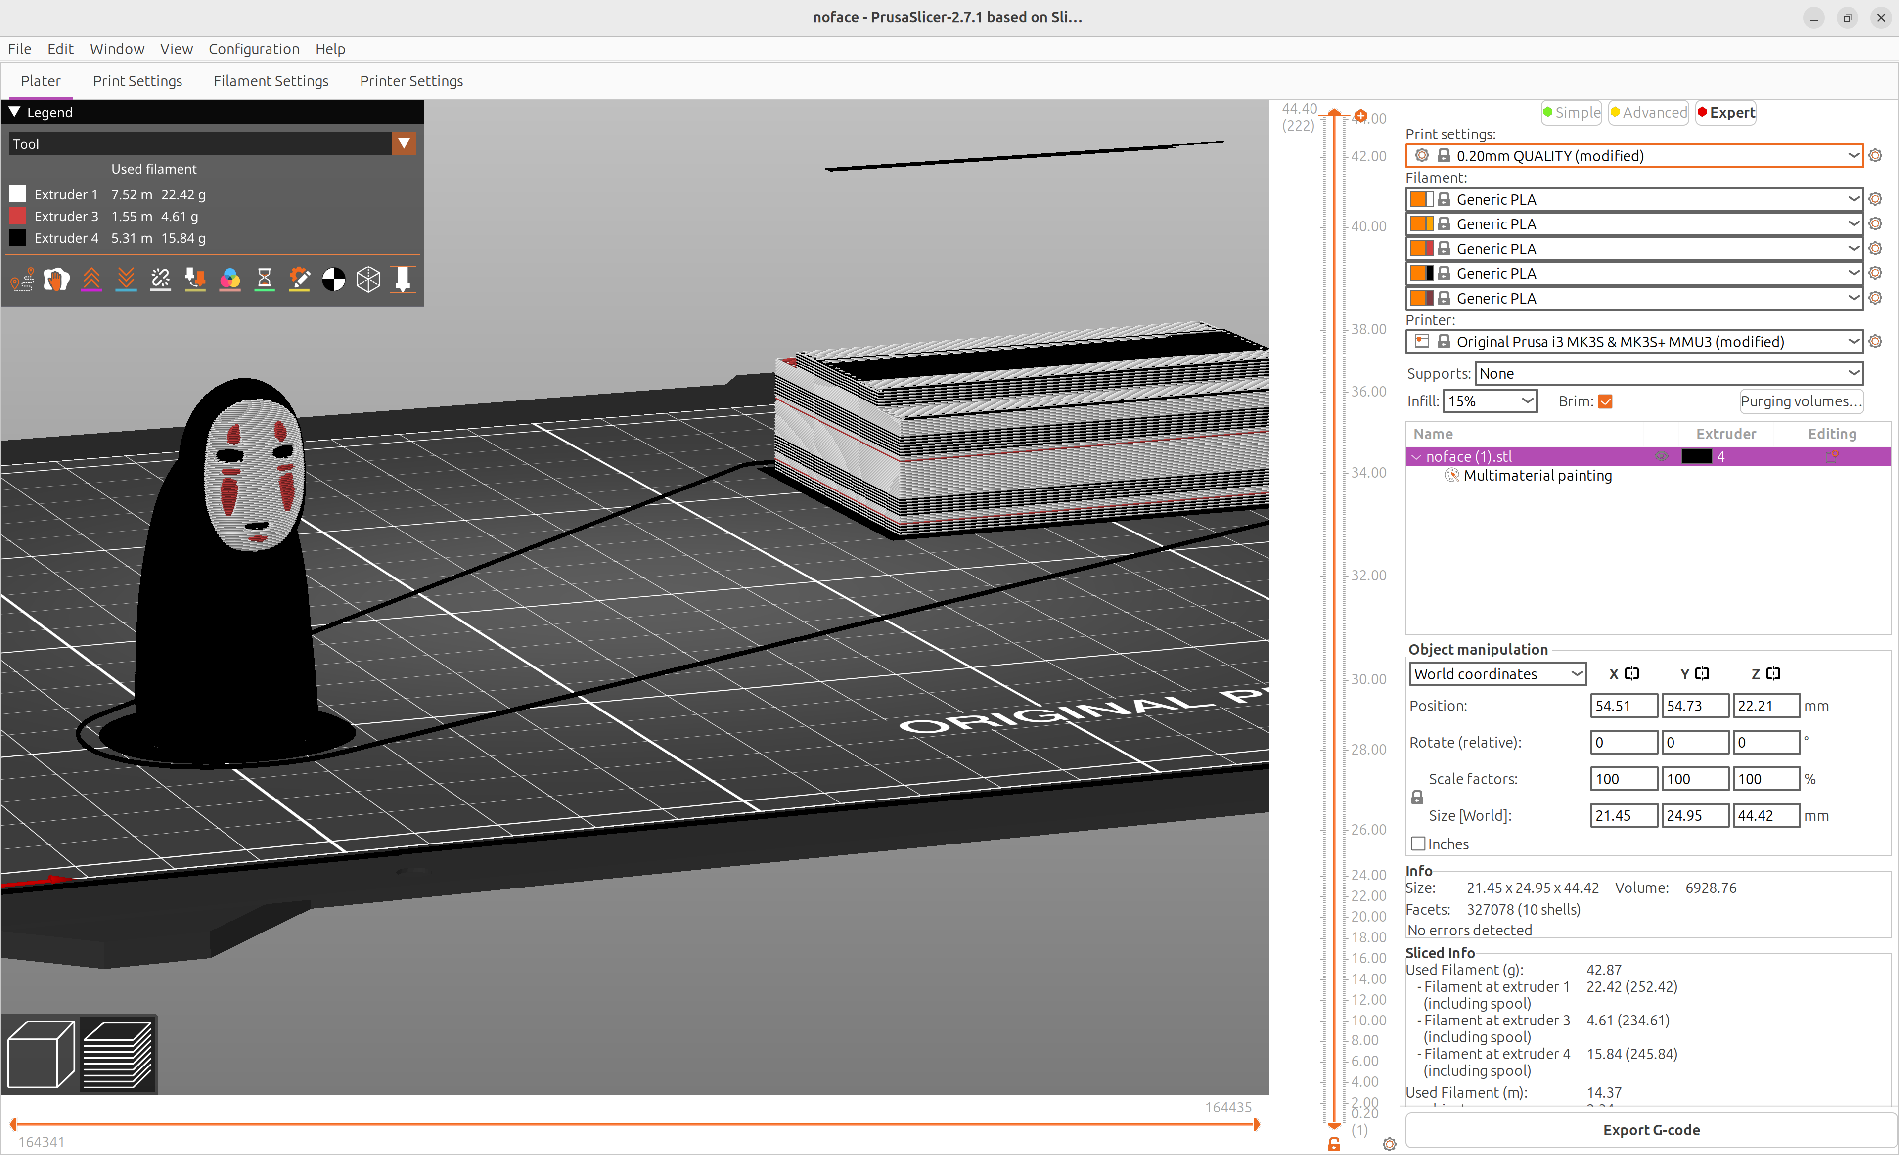The height and width of the screenshot is (1155, 1899).
Task: Open the Infill percentage dropdown
Action: click(1489, 401)
